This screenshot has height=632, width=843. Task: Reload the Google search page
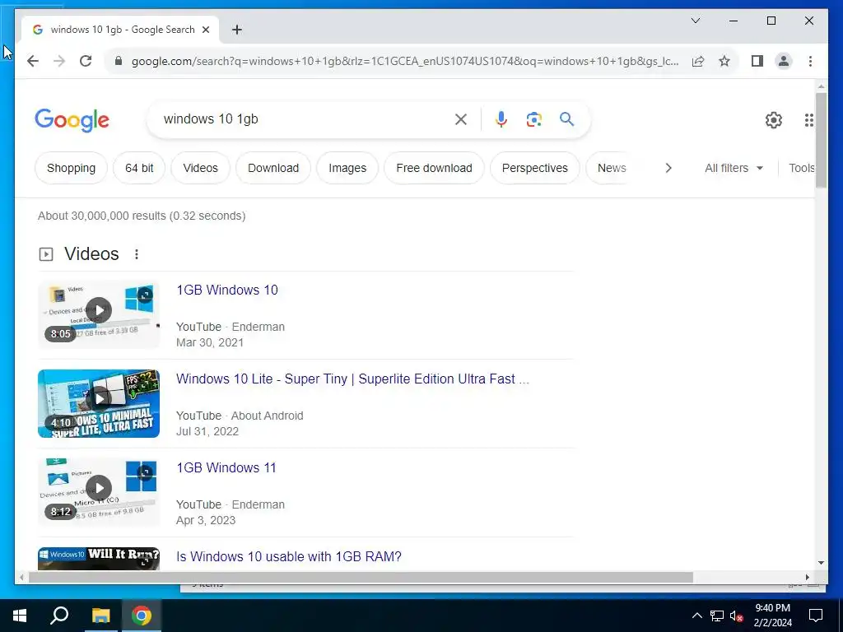[x=86, y=61]
